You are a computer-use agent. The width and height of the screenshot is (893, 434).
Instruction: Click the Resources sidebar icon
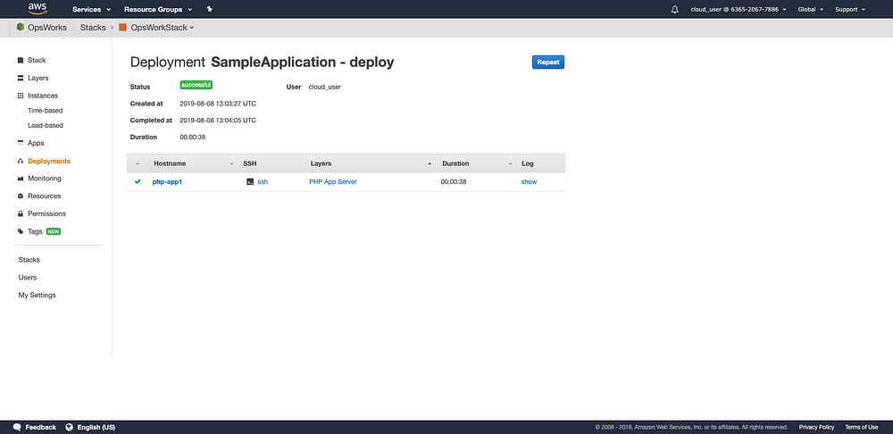point(21,196)
